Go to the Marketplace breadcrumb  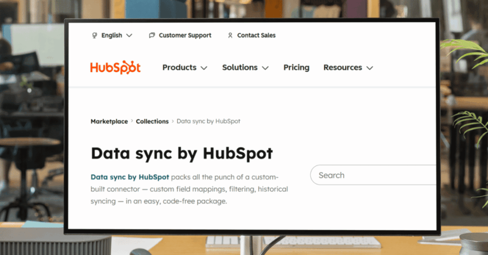pos(109,121)
